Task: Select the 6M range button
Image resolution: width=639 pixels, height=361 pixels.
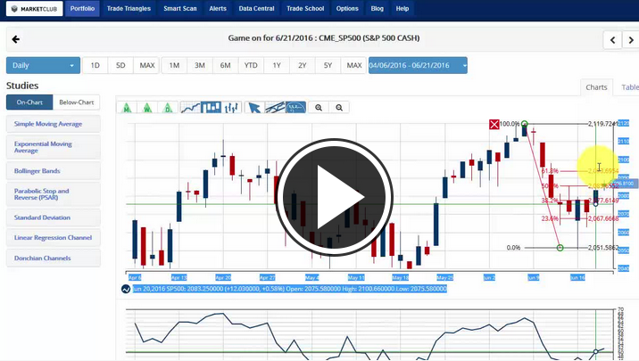Action: (226, 66)
